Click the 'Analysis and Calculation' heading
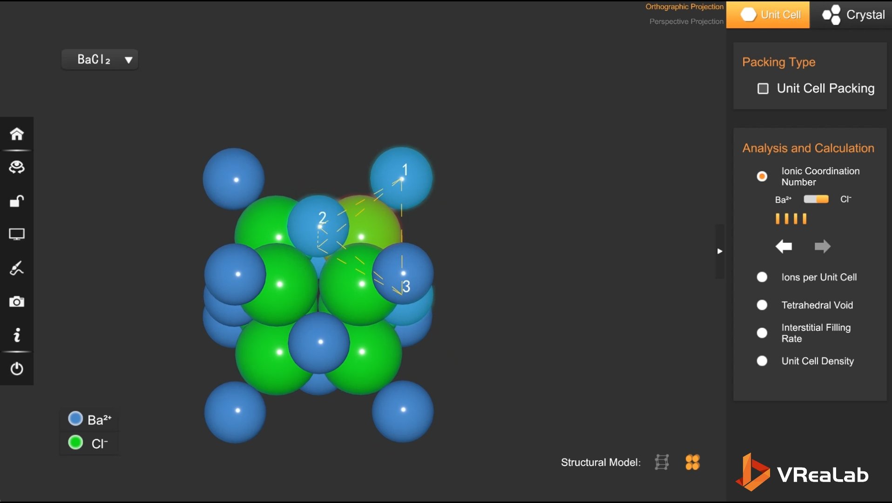 pos(808,148)
